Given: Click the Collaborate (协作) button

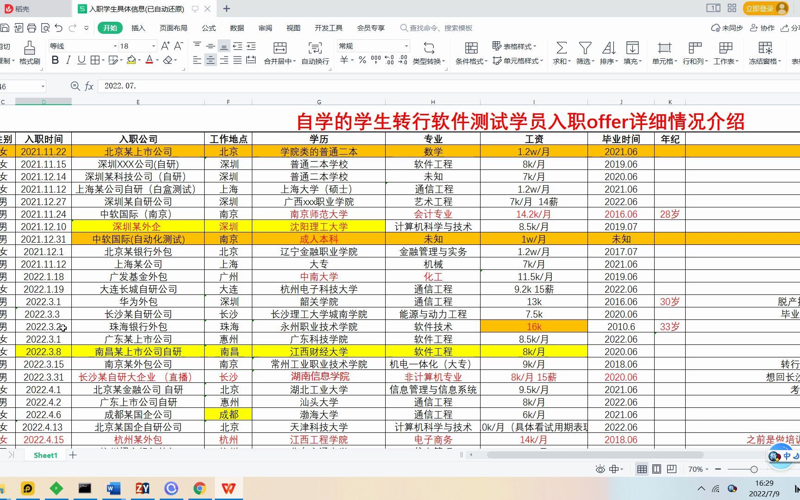Looking at the screenshot, I should 762,28.
